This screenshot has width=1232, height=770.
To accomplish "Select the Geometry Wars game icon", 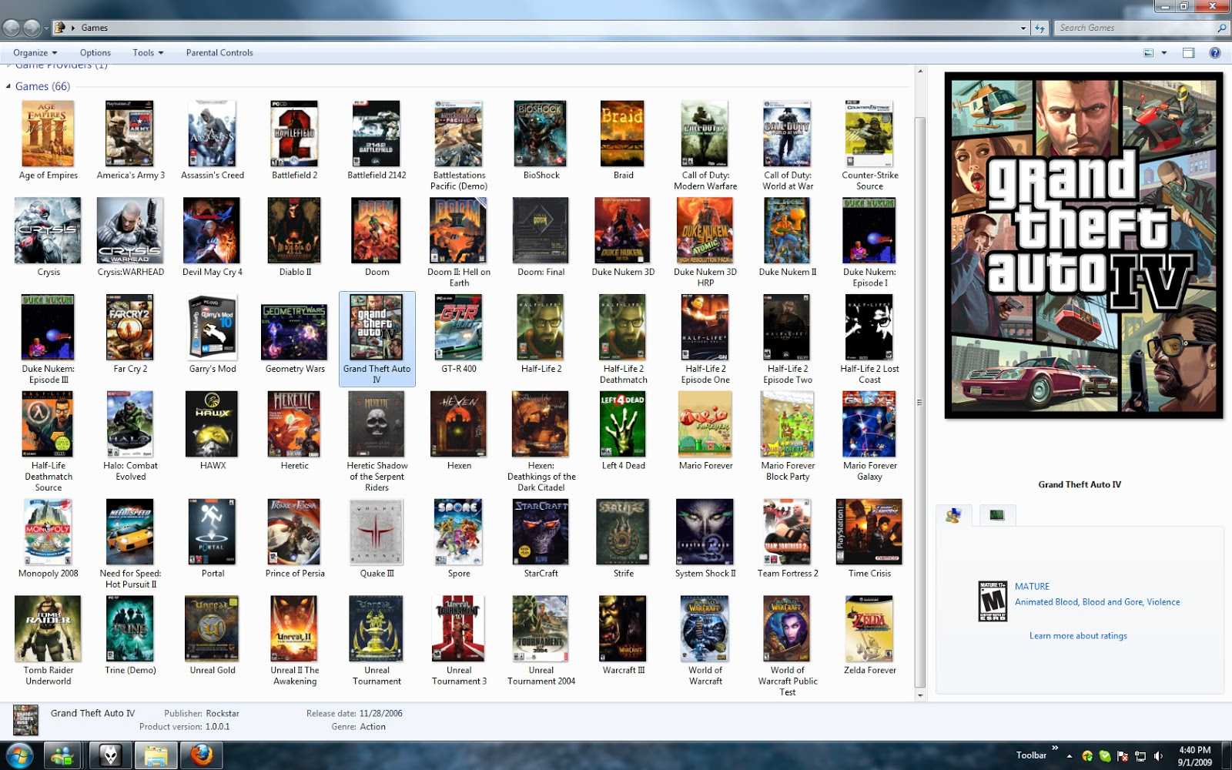I will [294, 332].
